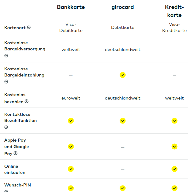Open Kontaktlose Bezahlfunktion info icon
The height and width of the screenshot is (192, 188).
[6, 127]
